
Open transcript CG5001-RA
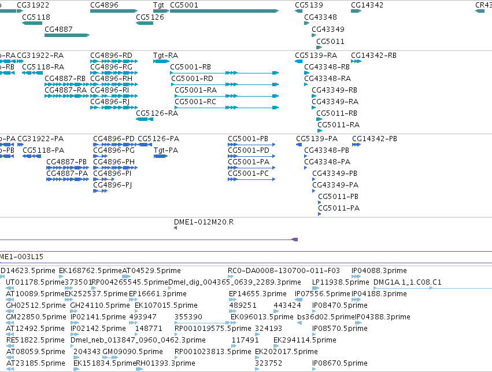point(196,90)
